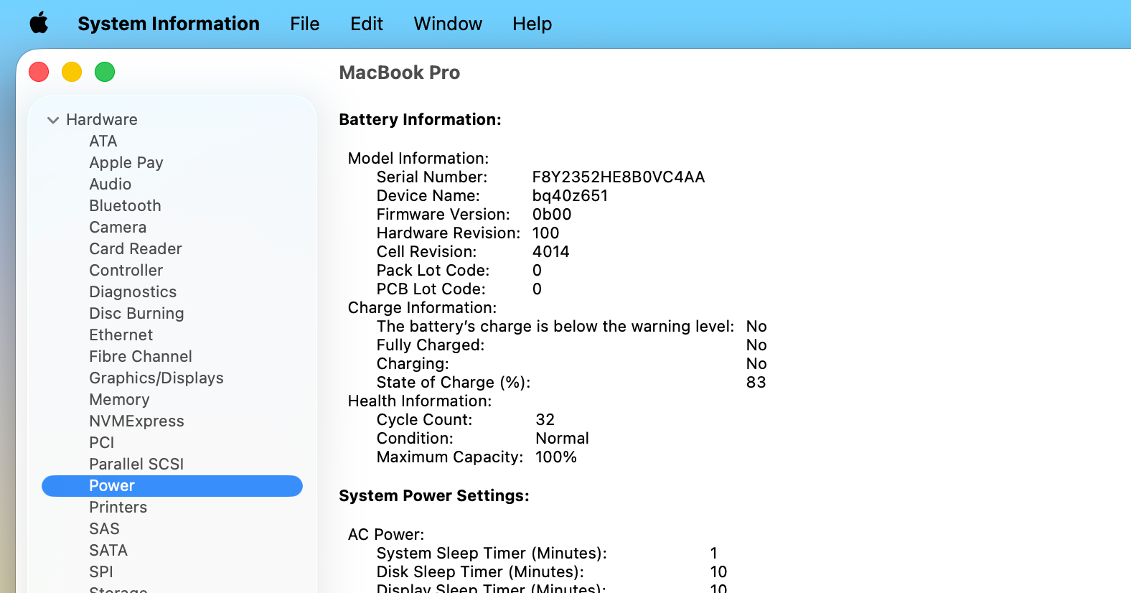The width and height of the screenshot is (1131, 593).
Task: Select Ethernet in the sidebar
Action: [121, 335]
